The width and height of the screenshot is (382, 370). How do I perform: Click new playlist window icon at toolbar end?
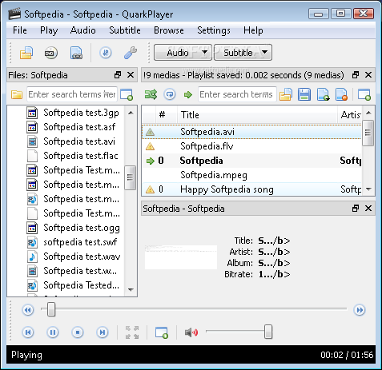point(364,94)
